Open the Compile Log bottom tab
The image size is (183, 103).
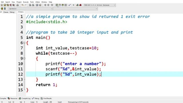tap(25, 98)
